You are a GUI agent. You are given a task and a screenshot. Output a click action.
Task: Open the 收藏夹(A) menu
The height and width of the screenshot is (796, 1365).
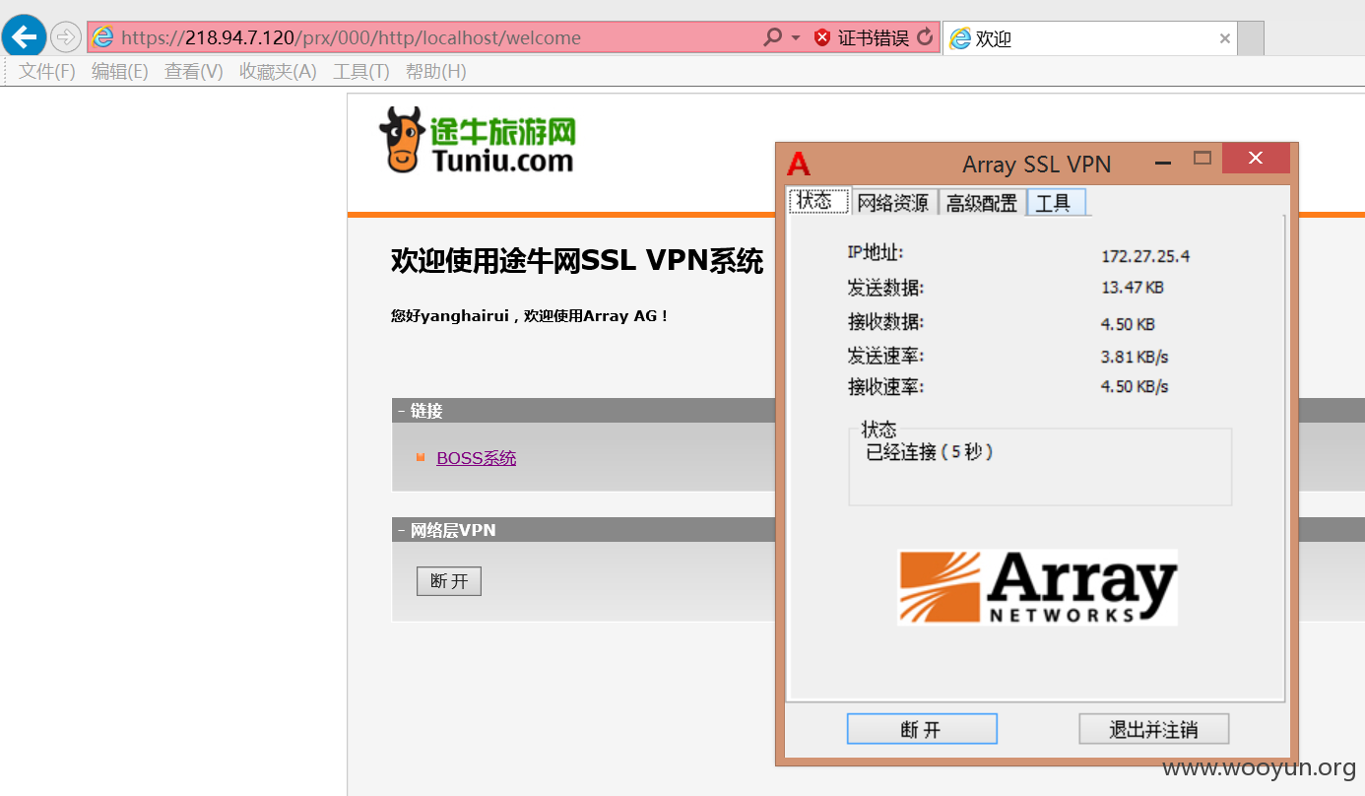pyautogui.click(x=278, y=71)
